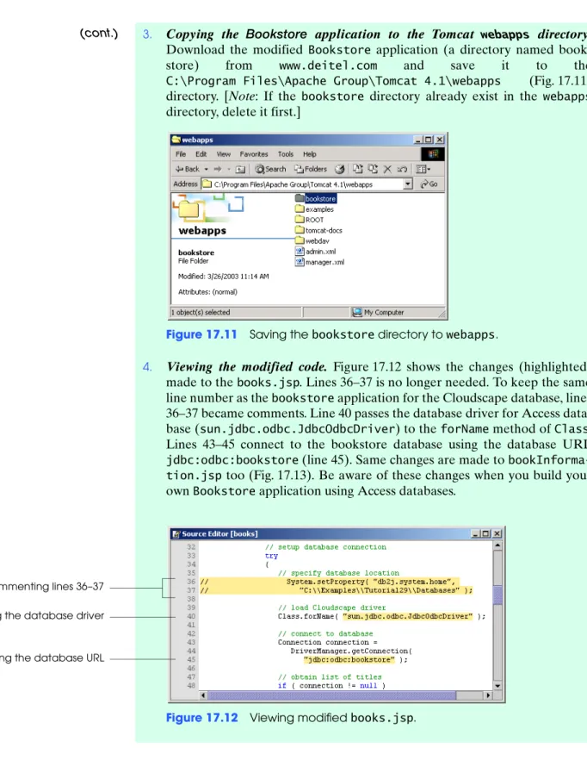Click the "sun.jdbc.odbc.JdbcOdbcDriver" string in code
This screenshot has width=587, height=779.
(x=407, y=616)
